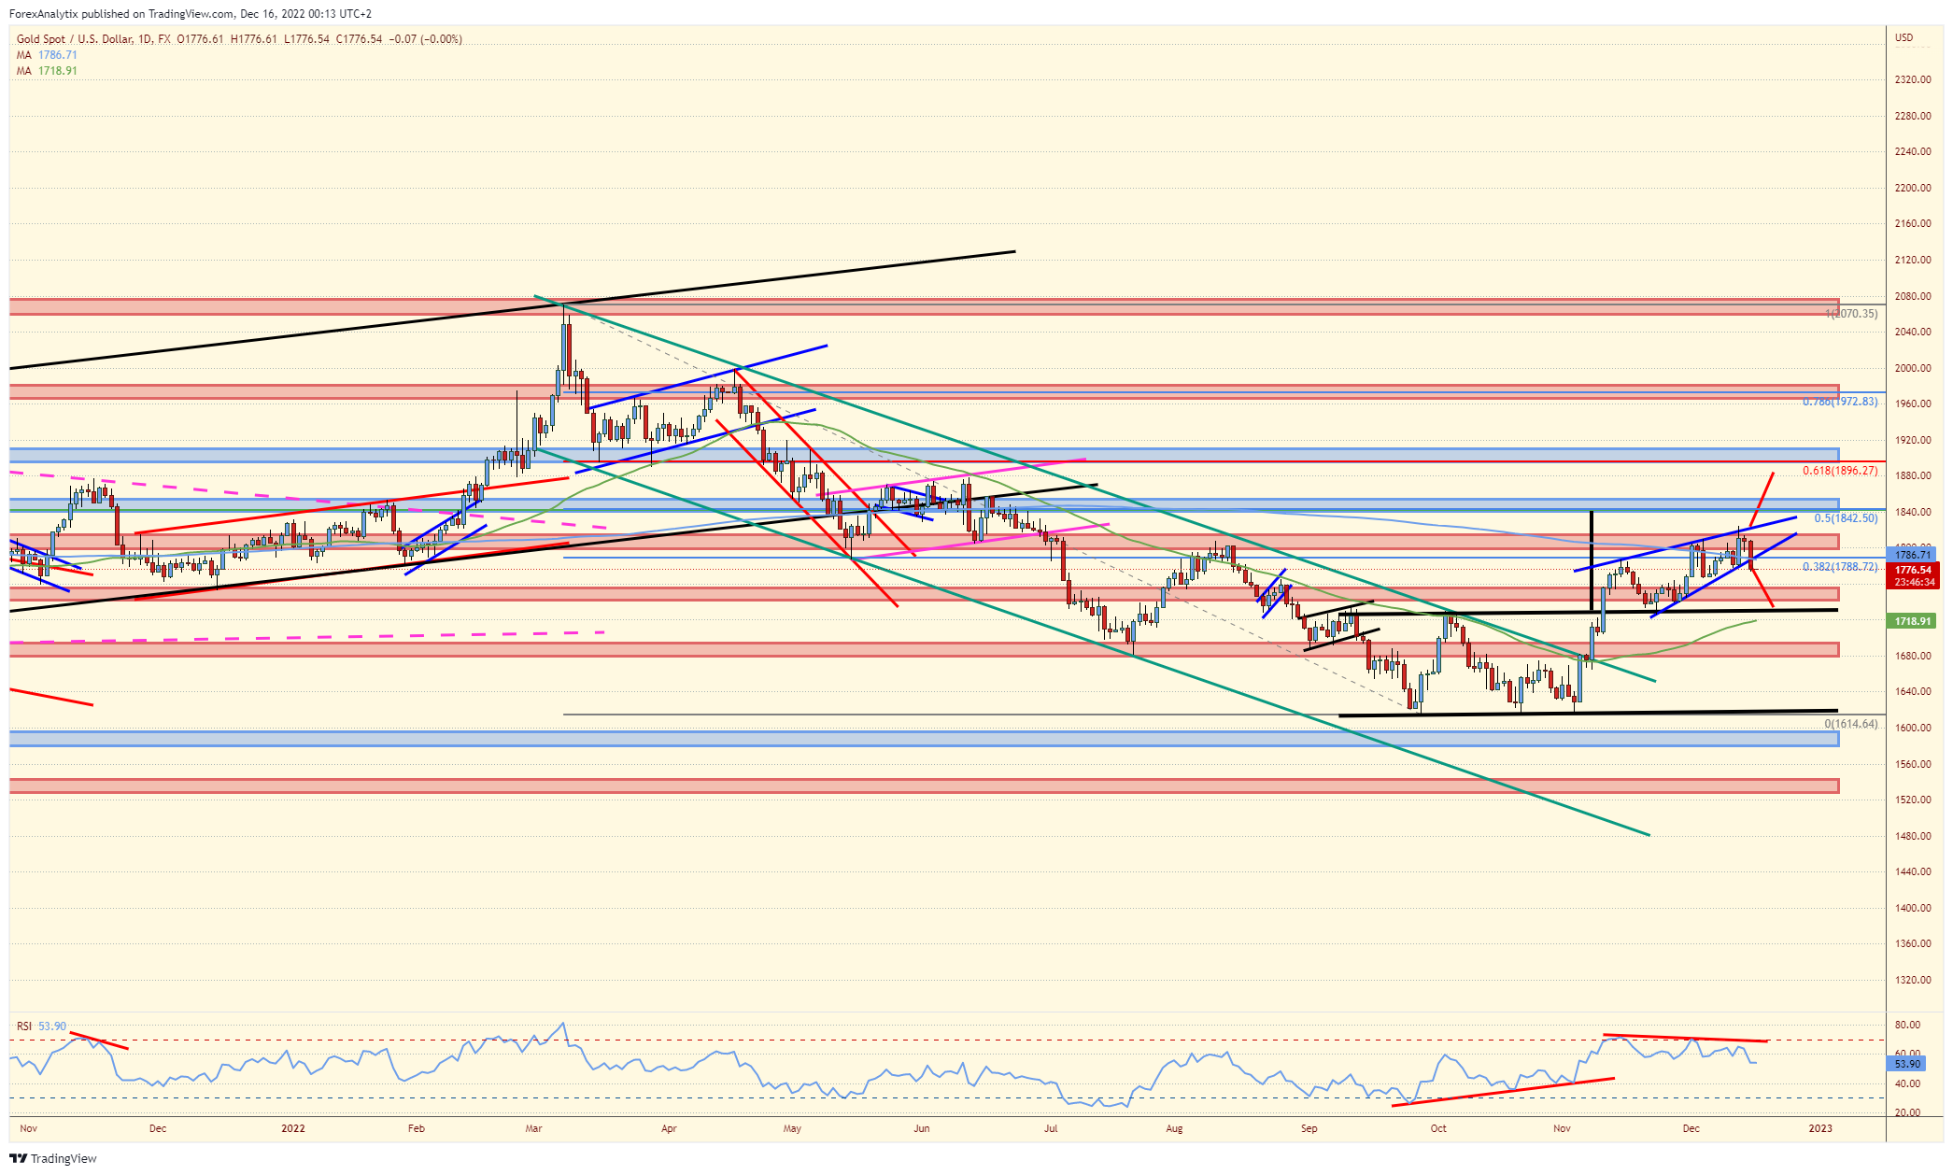1953x1175 pixels.
Task: Click the 23:46:34 countdown timer tag
Action: 1913,582
